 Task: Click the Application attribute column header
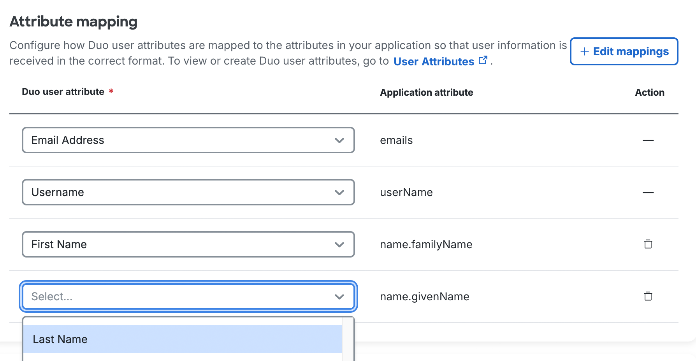click(427, 92)
